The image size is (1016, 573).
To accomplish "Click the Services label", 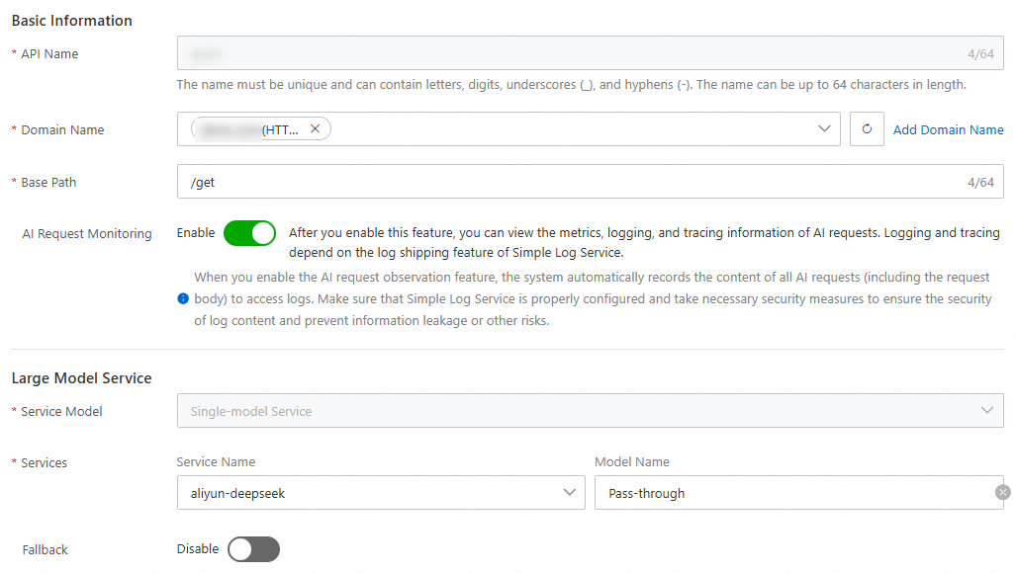I will tap(44, 463).
